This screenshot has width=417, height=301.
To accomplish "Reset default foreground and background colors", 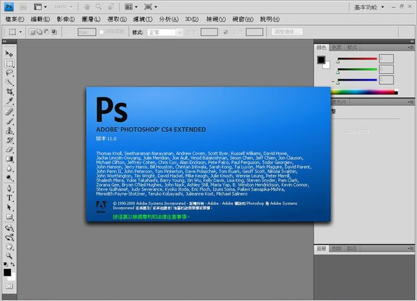I will tap(6, 264).
